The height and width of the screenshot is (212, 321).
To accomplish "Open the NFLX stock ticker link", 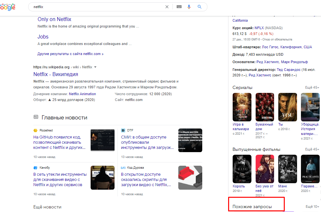I will [x=259, y=28].
